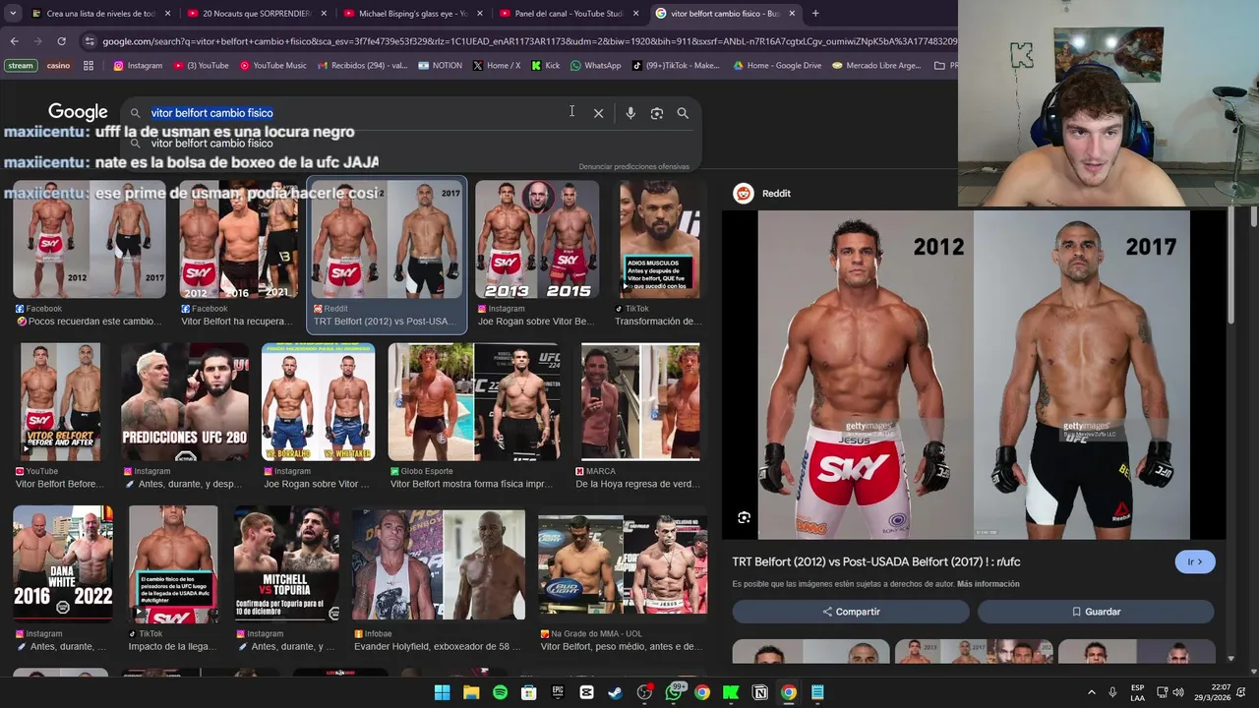Click the Compartir button

pyautogui.click(x=851, y=612)
